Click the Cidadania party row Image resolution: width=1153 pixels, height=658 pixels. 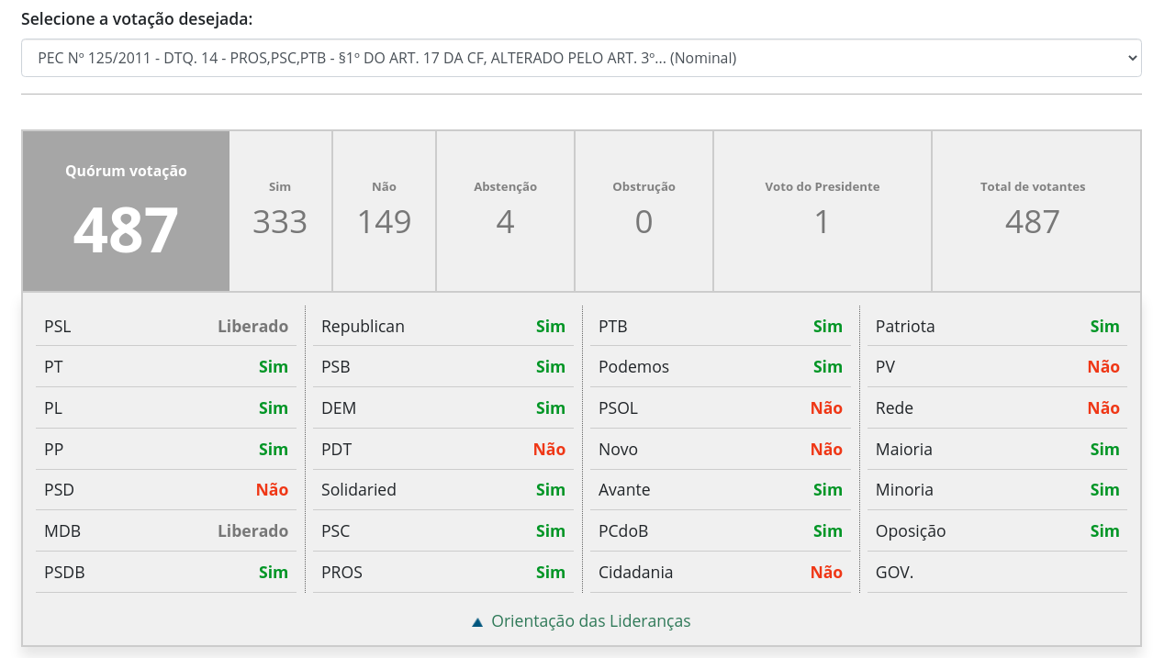(720, 573)
